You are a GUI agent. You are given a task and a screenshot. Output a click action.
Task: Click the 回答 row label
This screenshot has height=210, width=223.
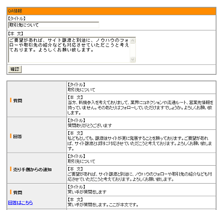(x=17, y=137)
